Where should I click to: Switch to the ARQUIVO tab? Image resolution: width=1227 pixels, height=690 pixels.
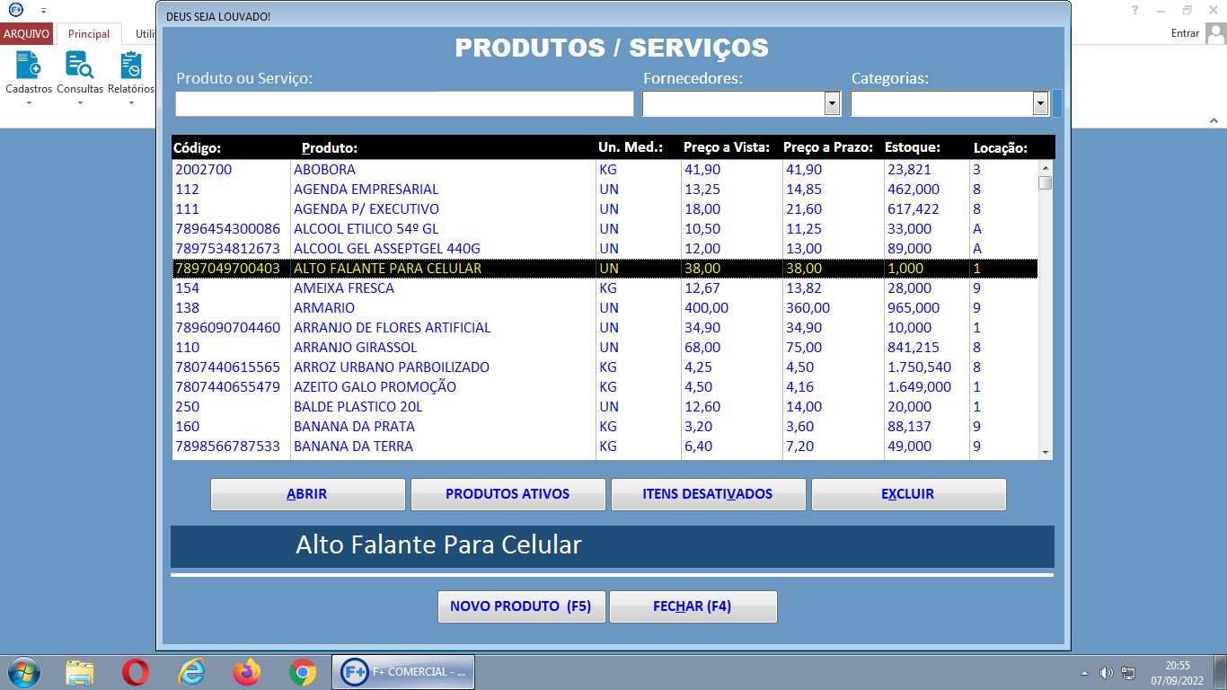point(26,32)
